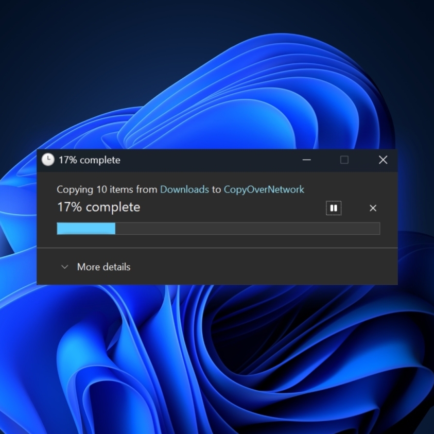
Task: Open the CopyOverNetwork destination link
Action: (264, 189)
